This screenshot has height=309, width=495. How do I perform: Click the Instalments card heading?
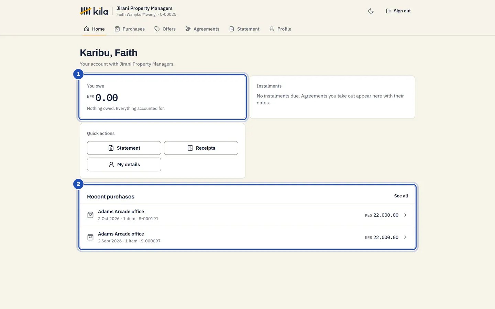click(x=269, y=86)
